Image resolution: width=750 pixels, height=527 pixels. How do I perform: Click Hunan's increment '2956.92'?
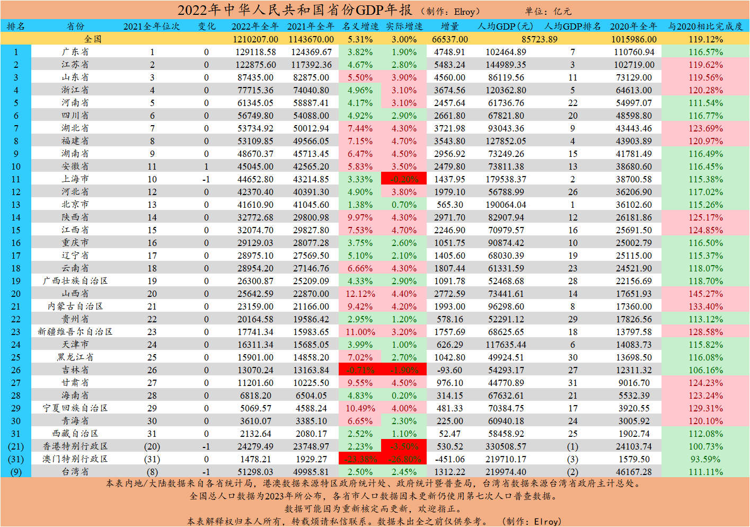coord(450,154)
